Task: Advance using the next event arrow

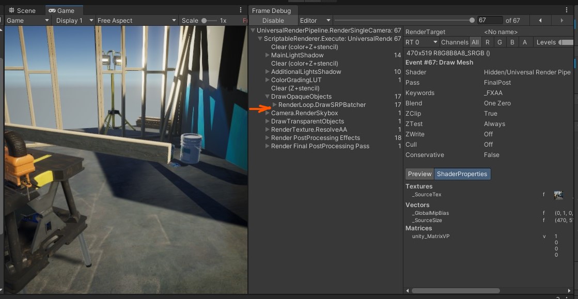Action: (563, 20)
